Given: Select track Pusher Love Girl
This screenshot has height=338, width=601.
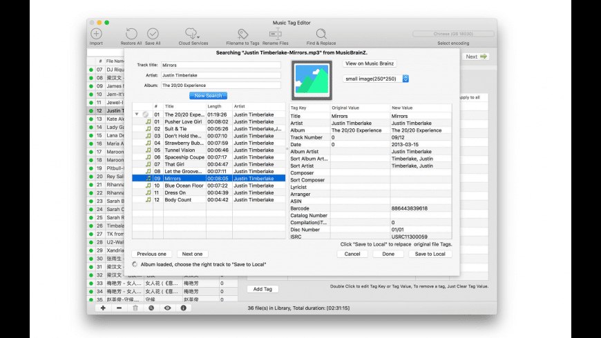Looking at the screenshot, I should (209, 121).
